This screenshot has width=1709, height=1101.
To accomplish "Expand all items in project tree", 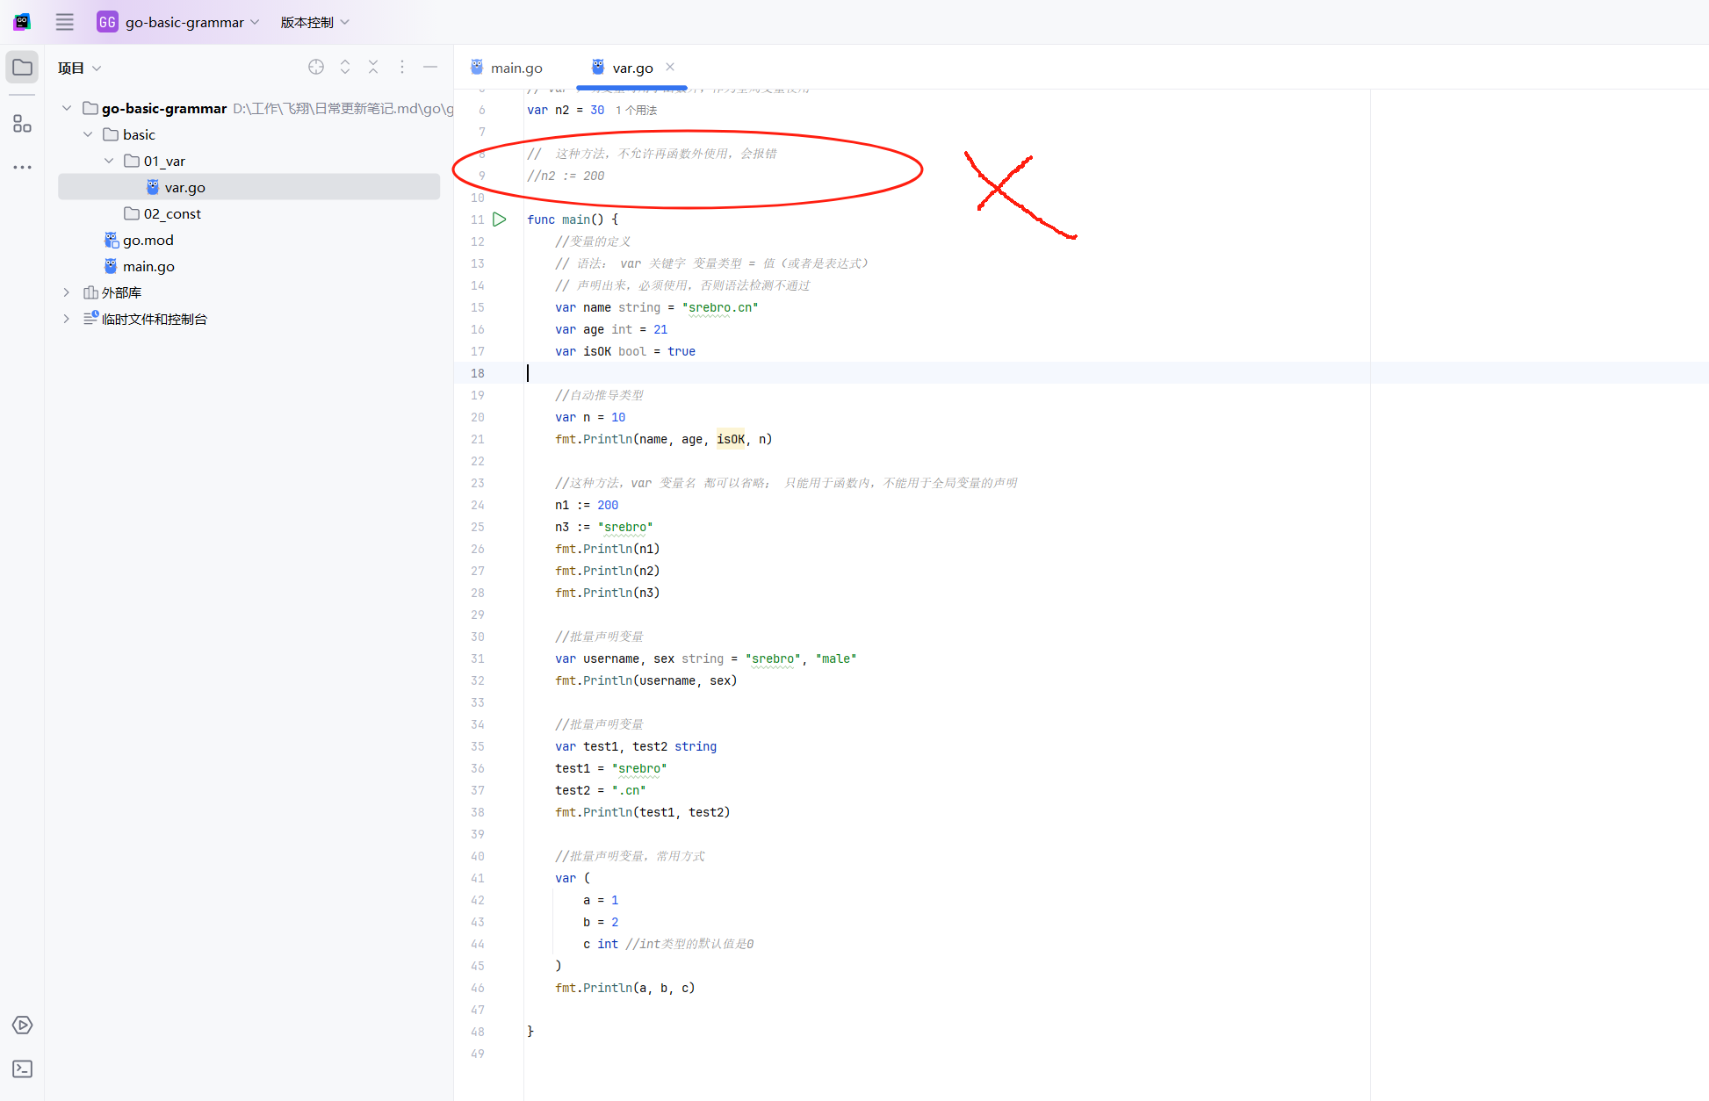I will [345, 67].
